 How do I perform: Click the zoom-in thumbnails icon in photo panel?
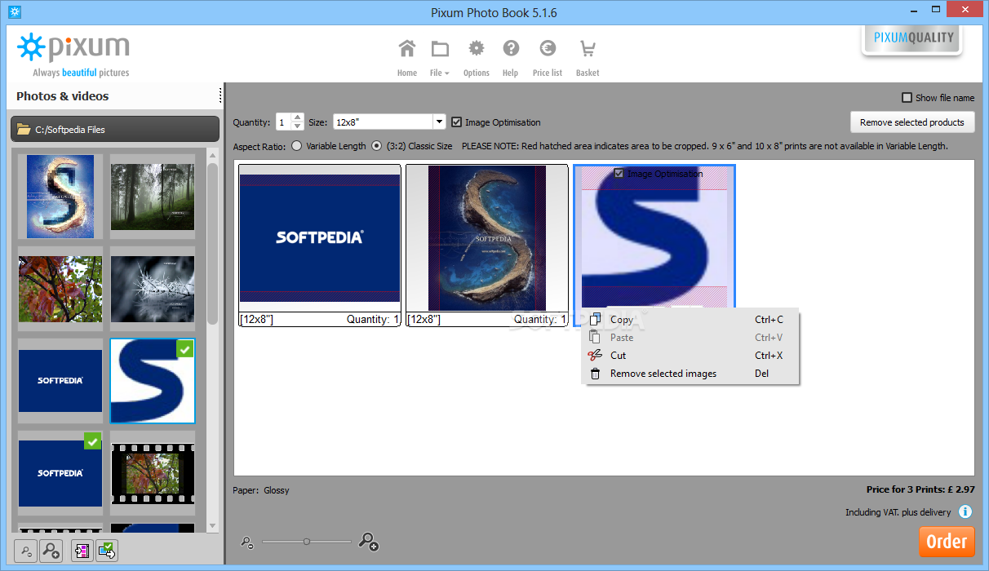click(x=51, y=551)
